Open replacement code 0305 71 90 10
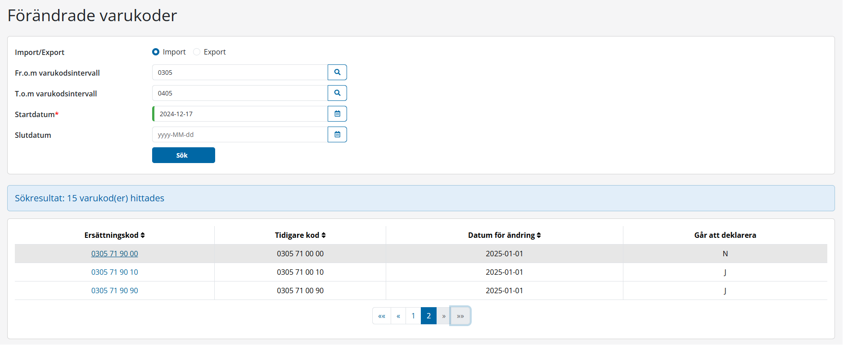The width and height of the screenshot is (843, 345). coord(115,272)
